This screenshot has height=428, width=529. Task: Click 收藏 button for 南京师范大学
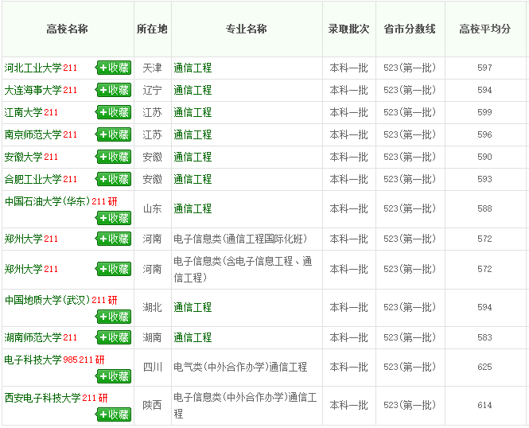[113, 134]
